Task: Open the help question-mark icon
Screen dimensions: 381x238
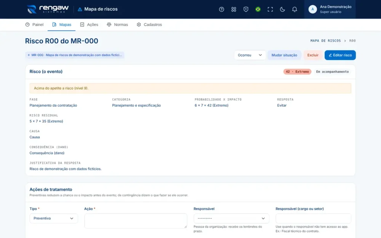Action: (221, 9)
